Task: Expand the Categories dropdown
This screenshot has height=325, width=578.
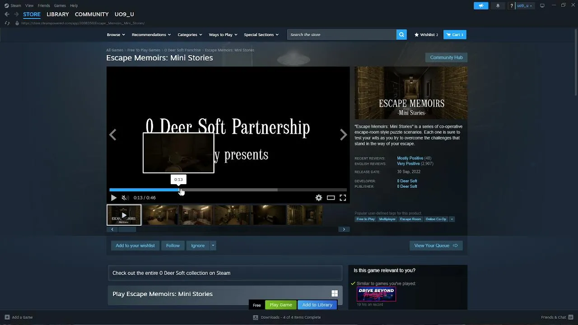Action: 190,35
